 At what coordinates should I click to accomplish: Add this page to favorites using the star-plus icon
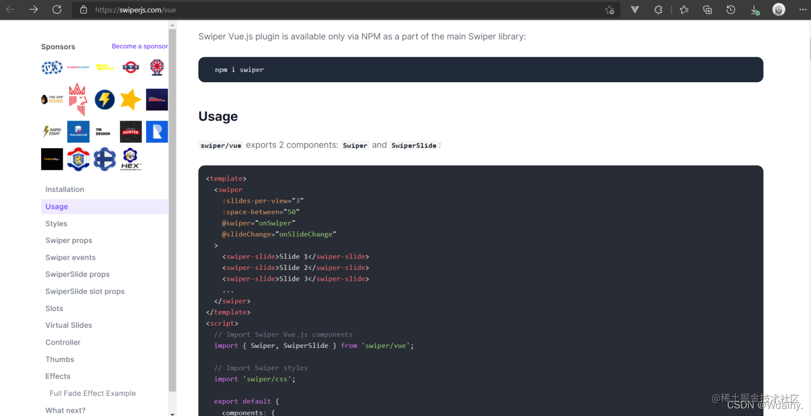609,10
